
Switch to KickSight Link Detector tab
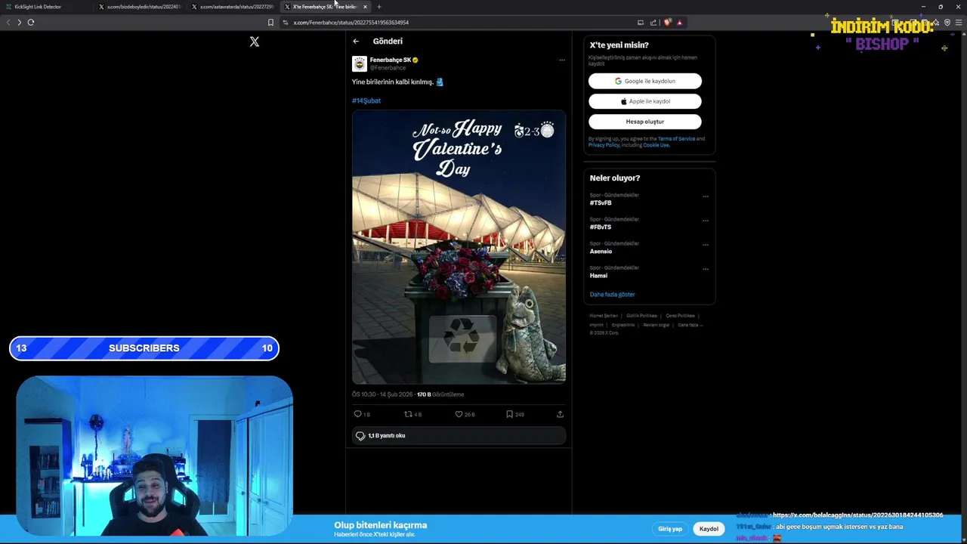pyautogui.click(x=47, y=7)
